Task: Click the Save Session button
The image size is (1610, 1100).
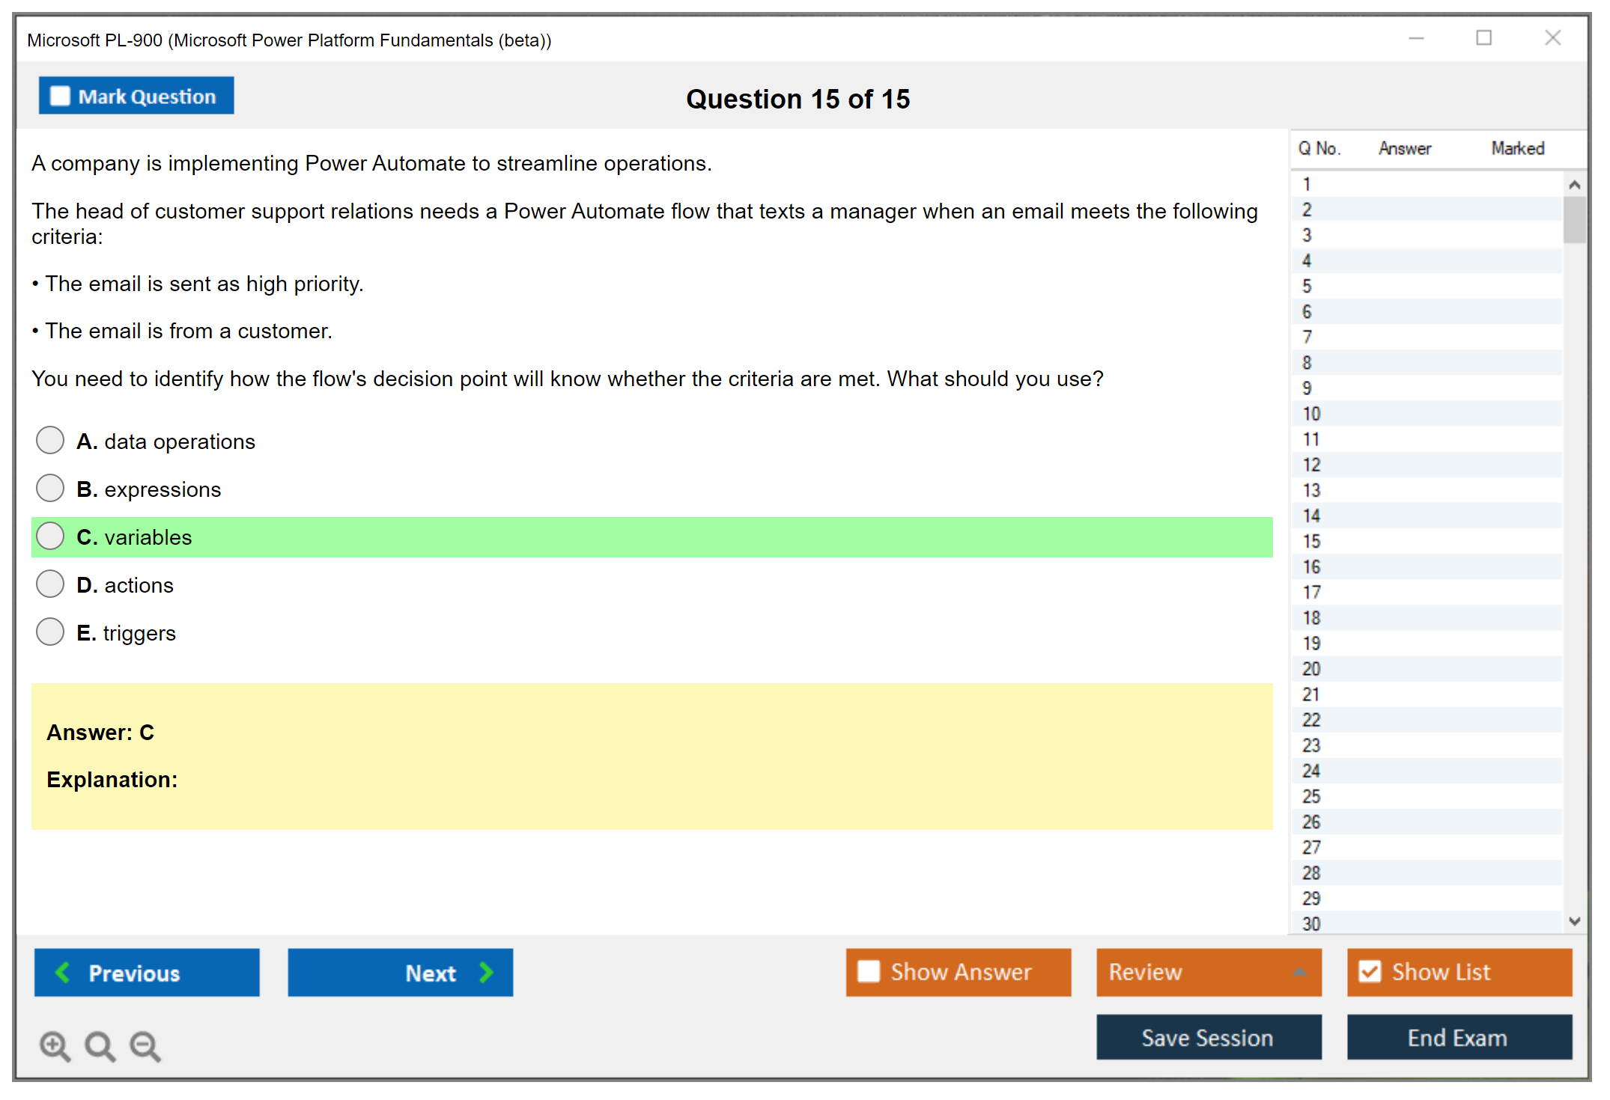Action: coord(1208,1037)
